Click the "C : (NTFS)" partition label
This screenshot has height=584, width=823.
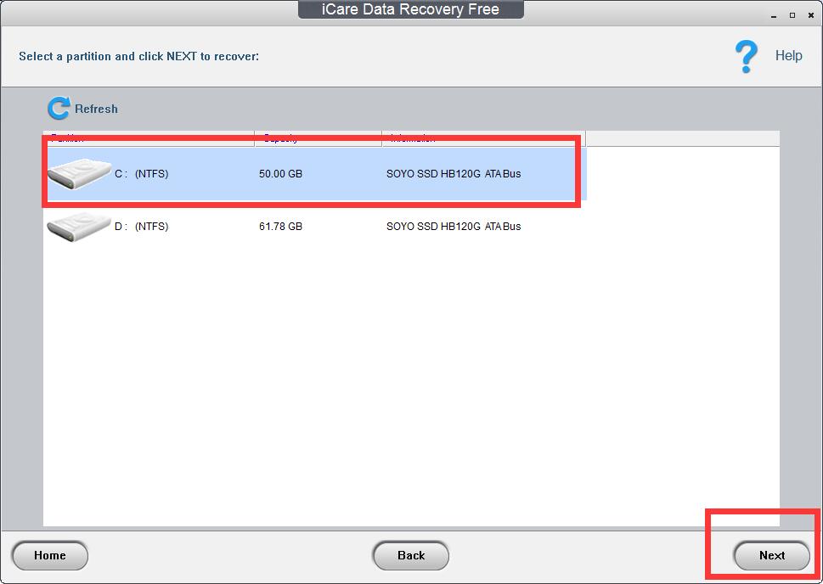(142, 174)
